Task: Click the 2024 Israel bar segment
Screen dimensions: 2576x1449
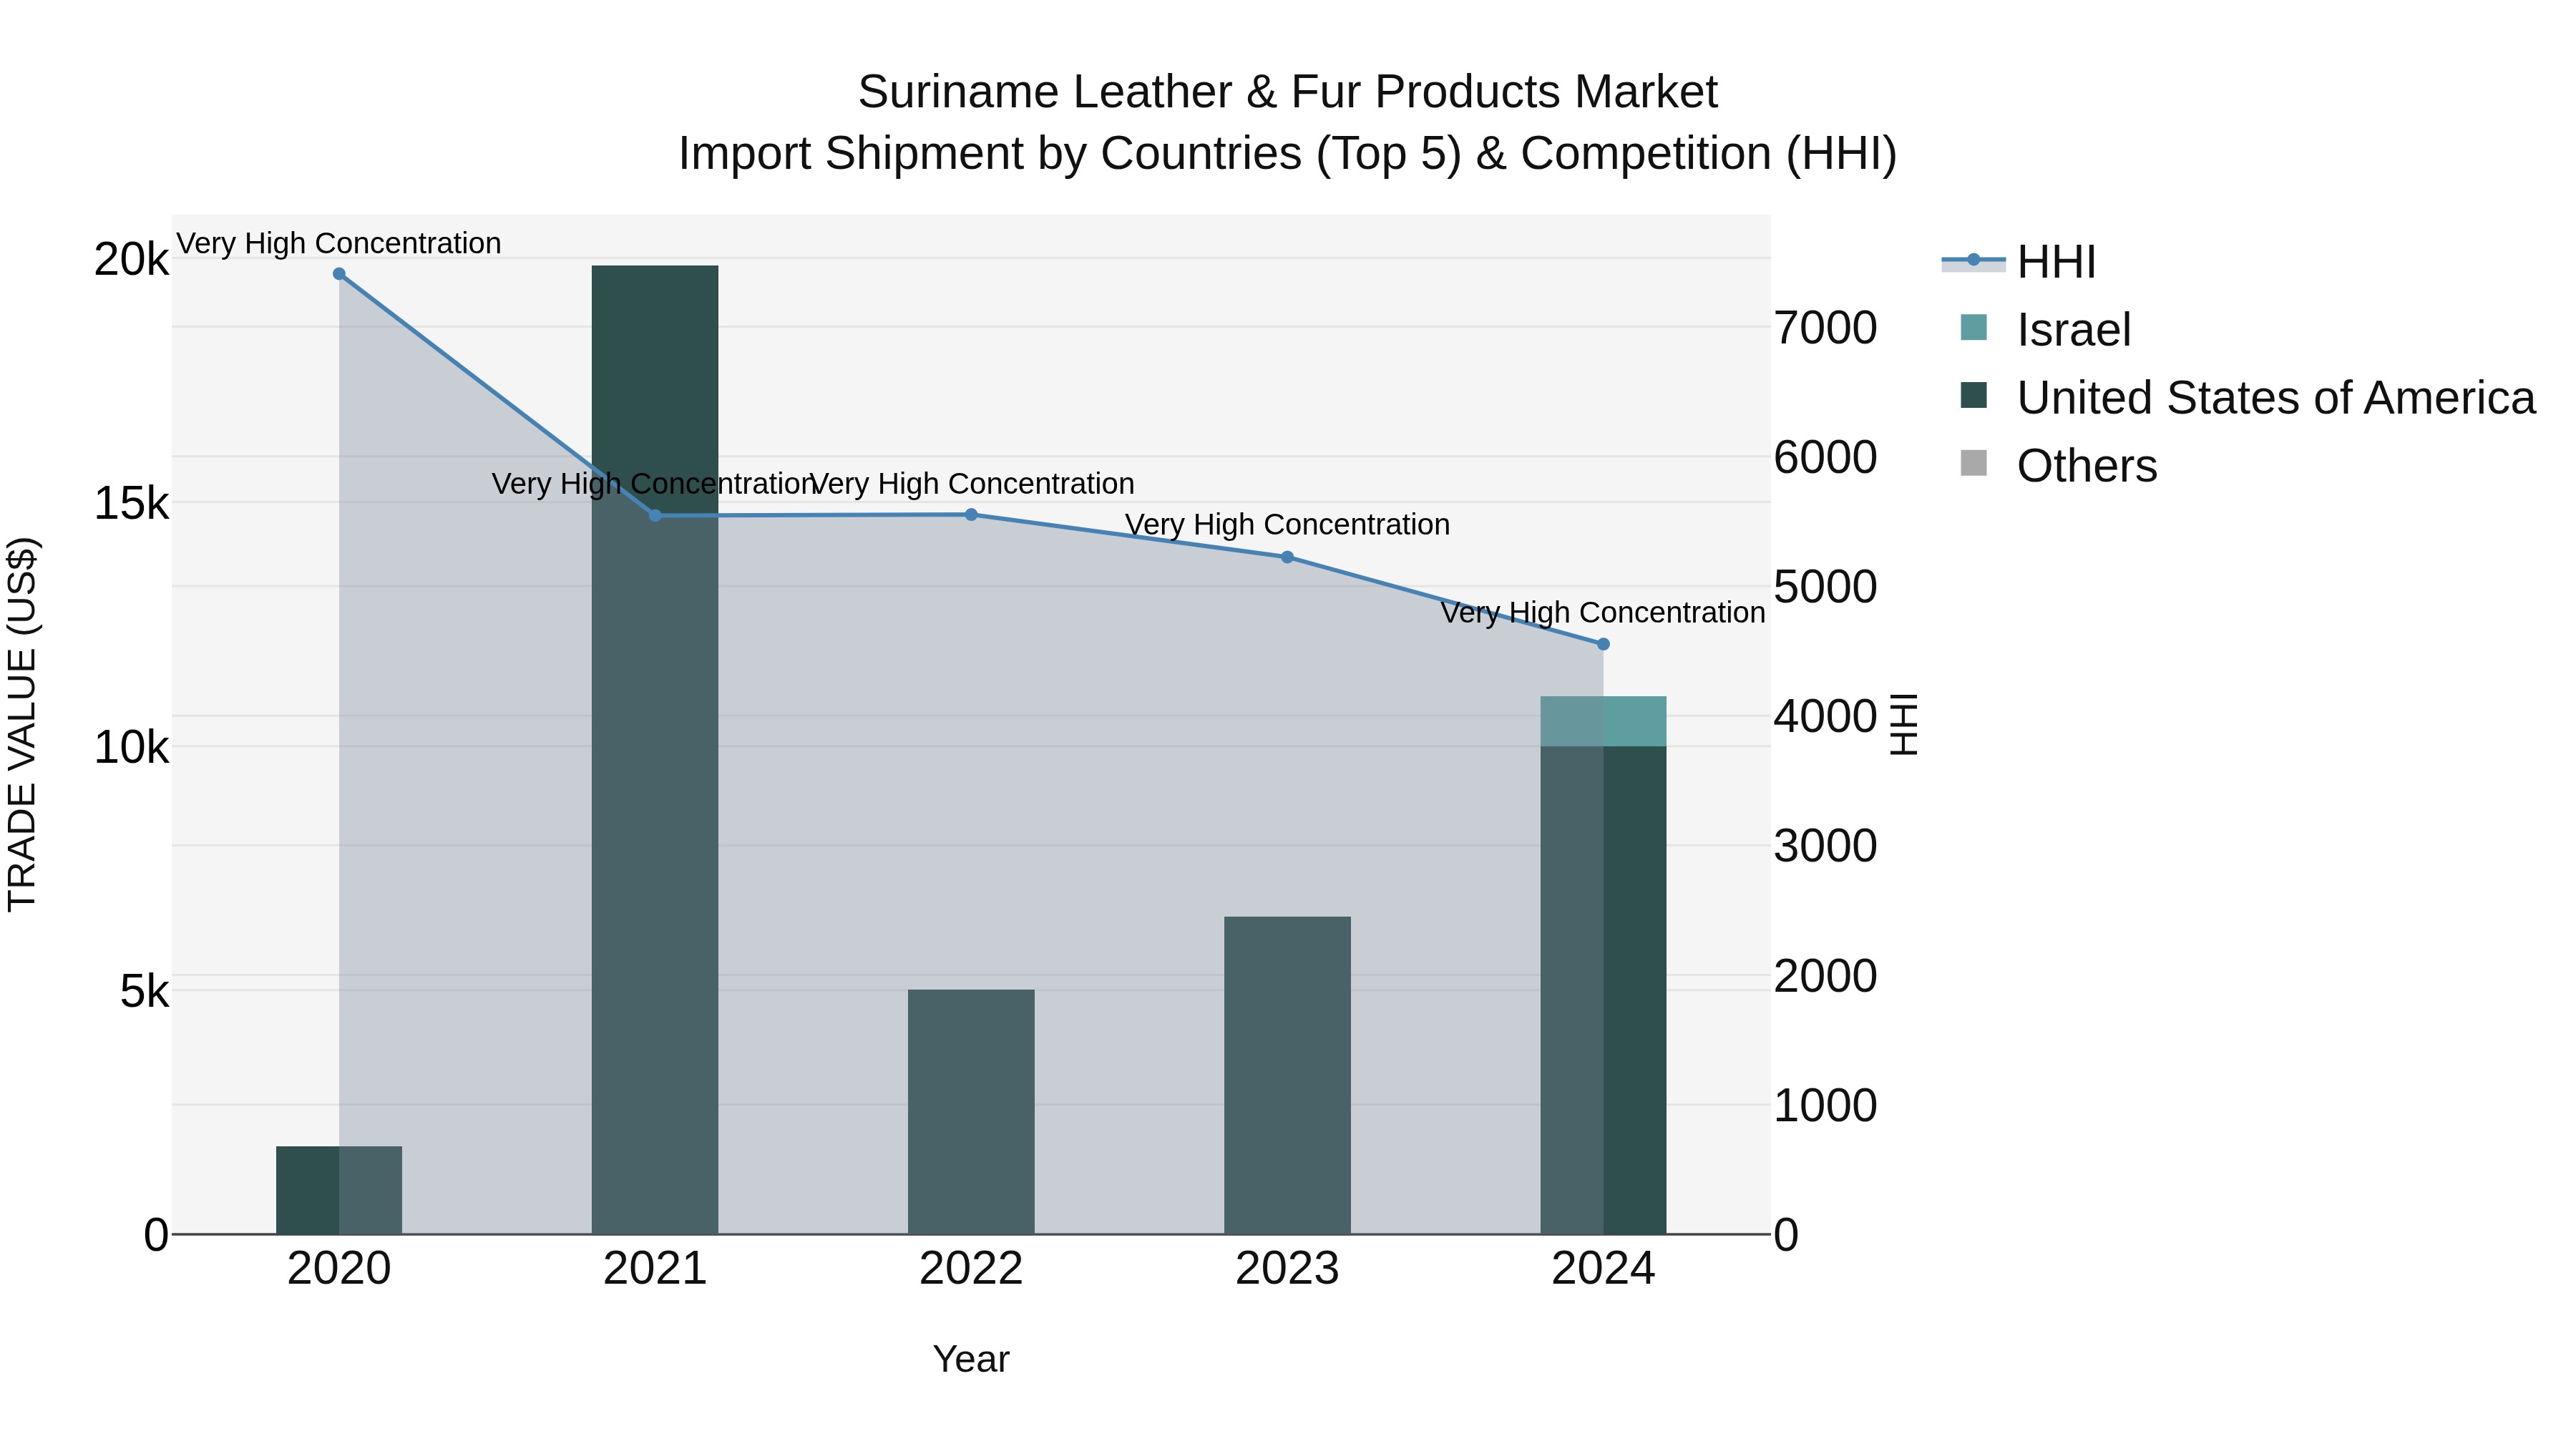Action: (x=1603, y=721)
